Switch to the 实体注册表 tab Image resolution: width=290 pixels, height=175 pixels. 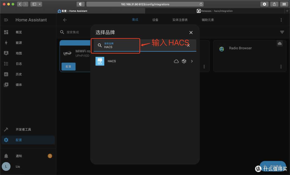[x=180, y=20]
